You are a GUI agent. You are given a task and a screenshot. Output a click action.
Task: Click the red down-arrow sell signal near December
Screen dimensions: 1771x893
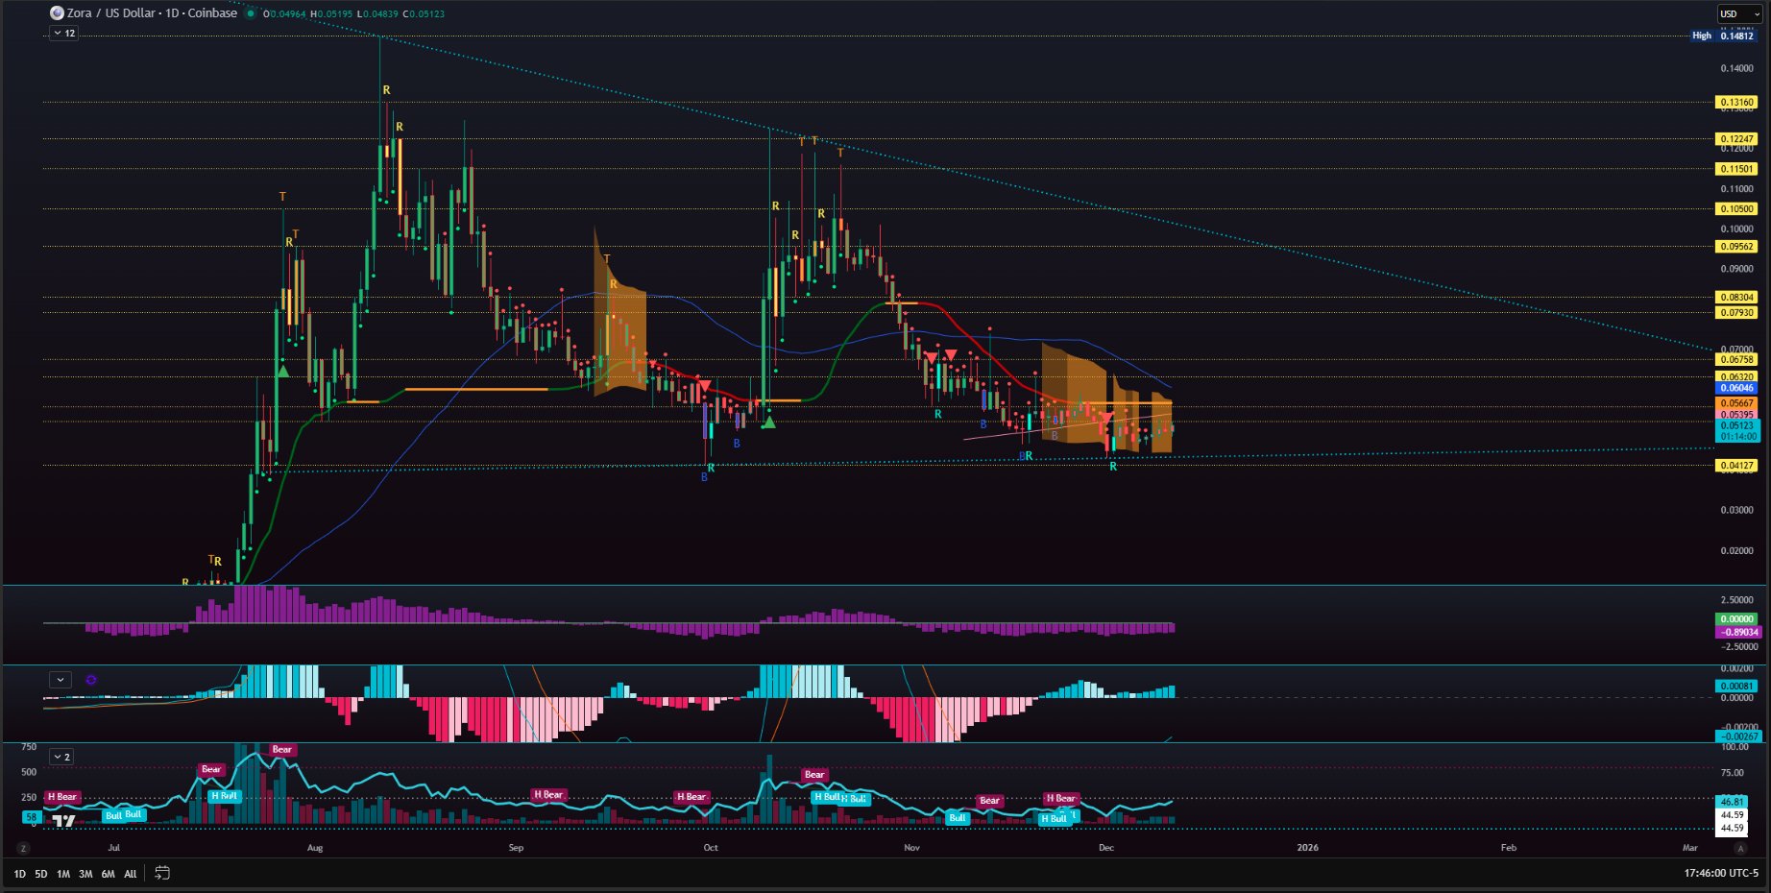tap(1106, 418)
